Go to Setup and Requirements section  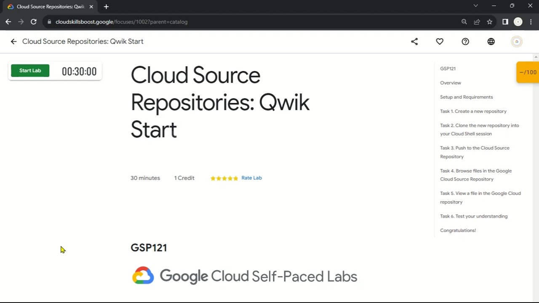(x=466, y=97)
